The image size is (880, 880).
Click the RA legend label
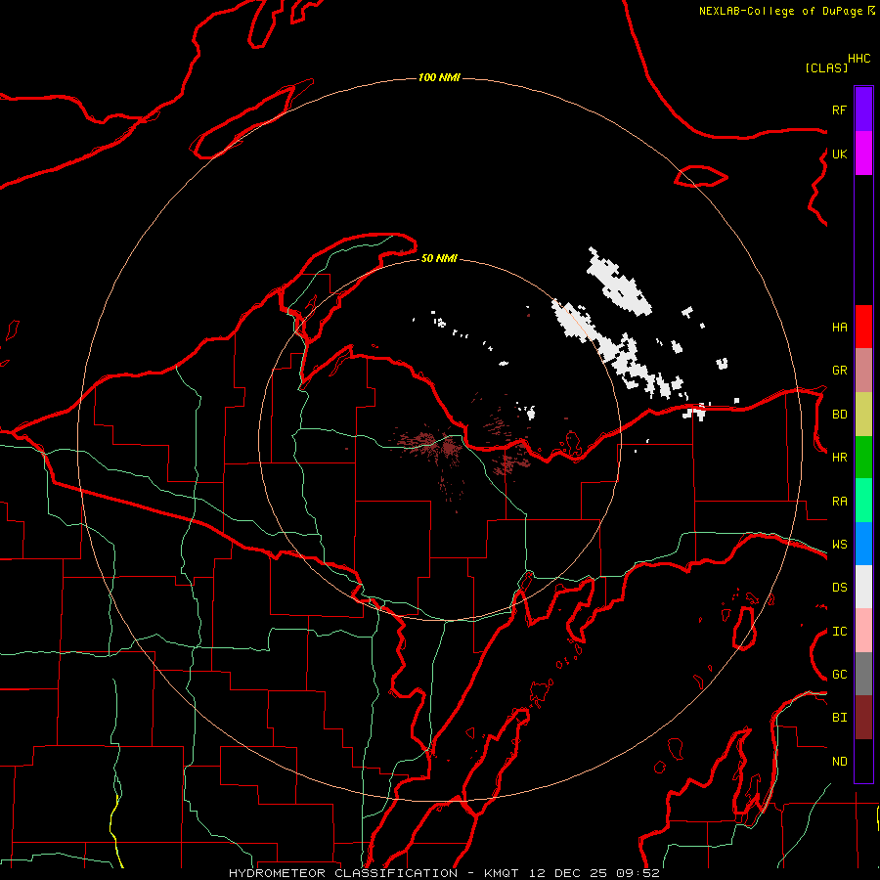coord(839,502)
